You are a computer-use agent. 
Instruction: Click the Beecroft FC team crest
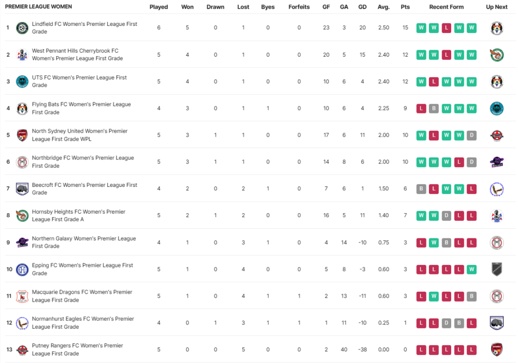point(22,189)
